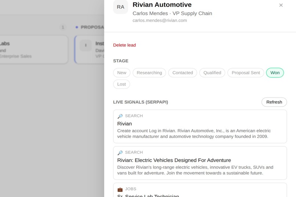Select the Won stage pill
Image resolution: width=296 pixels, height=197 pixels.
coord(275,73)
